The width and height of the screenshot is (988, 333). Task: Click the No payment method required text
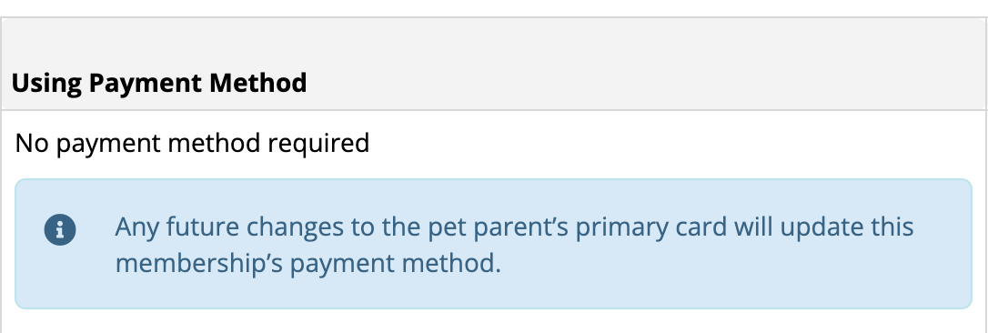pyautogui.click(x=192, y=143)
